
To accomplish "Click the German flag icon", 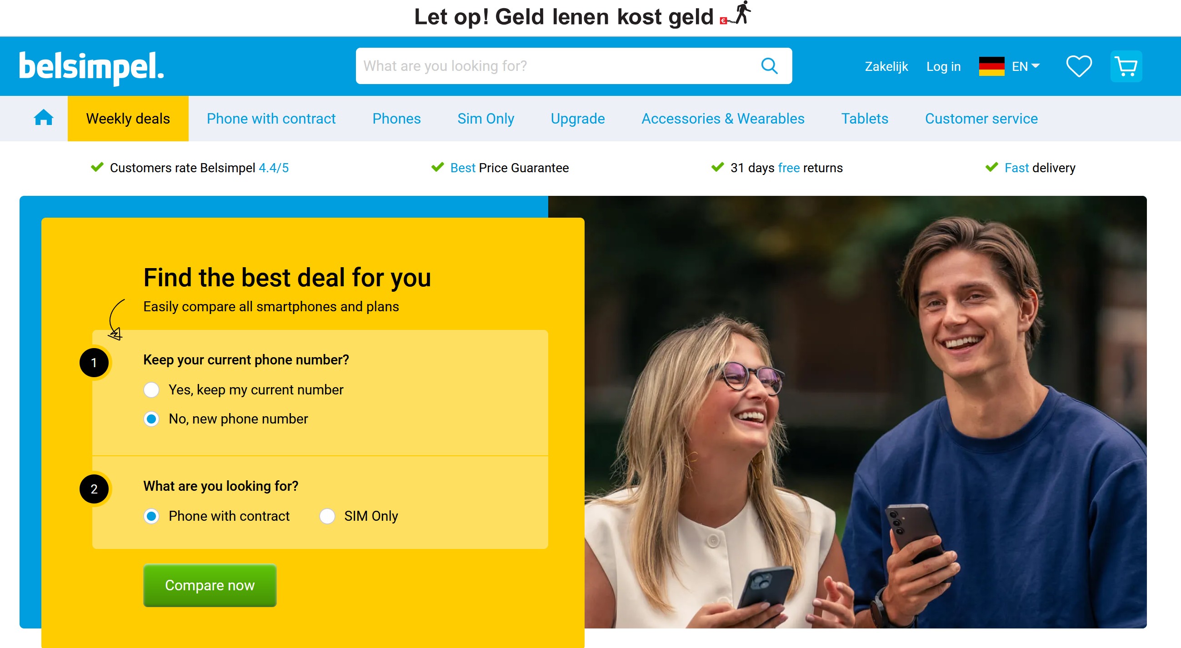I will [x=991, y=66].
